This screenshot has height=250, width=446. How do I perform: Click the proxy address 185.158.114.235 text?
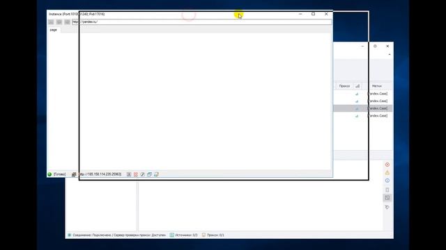pos(100,174)
